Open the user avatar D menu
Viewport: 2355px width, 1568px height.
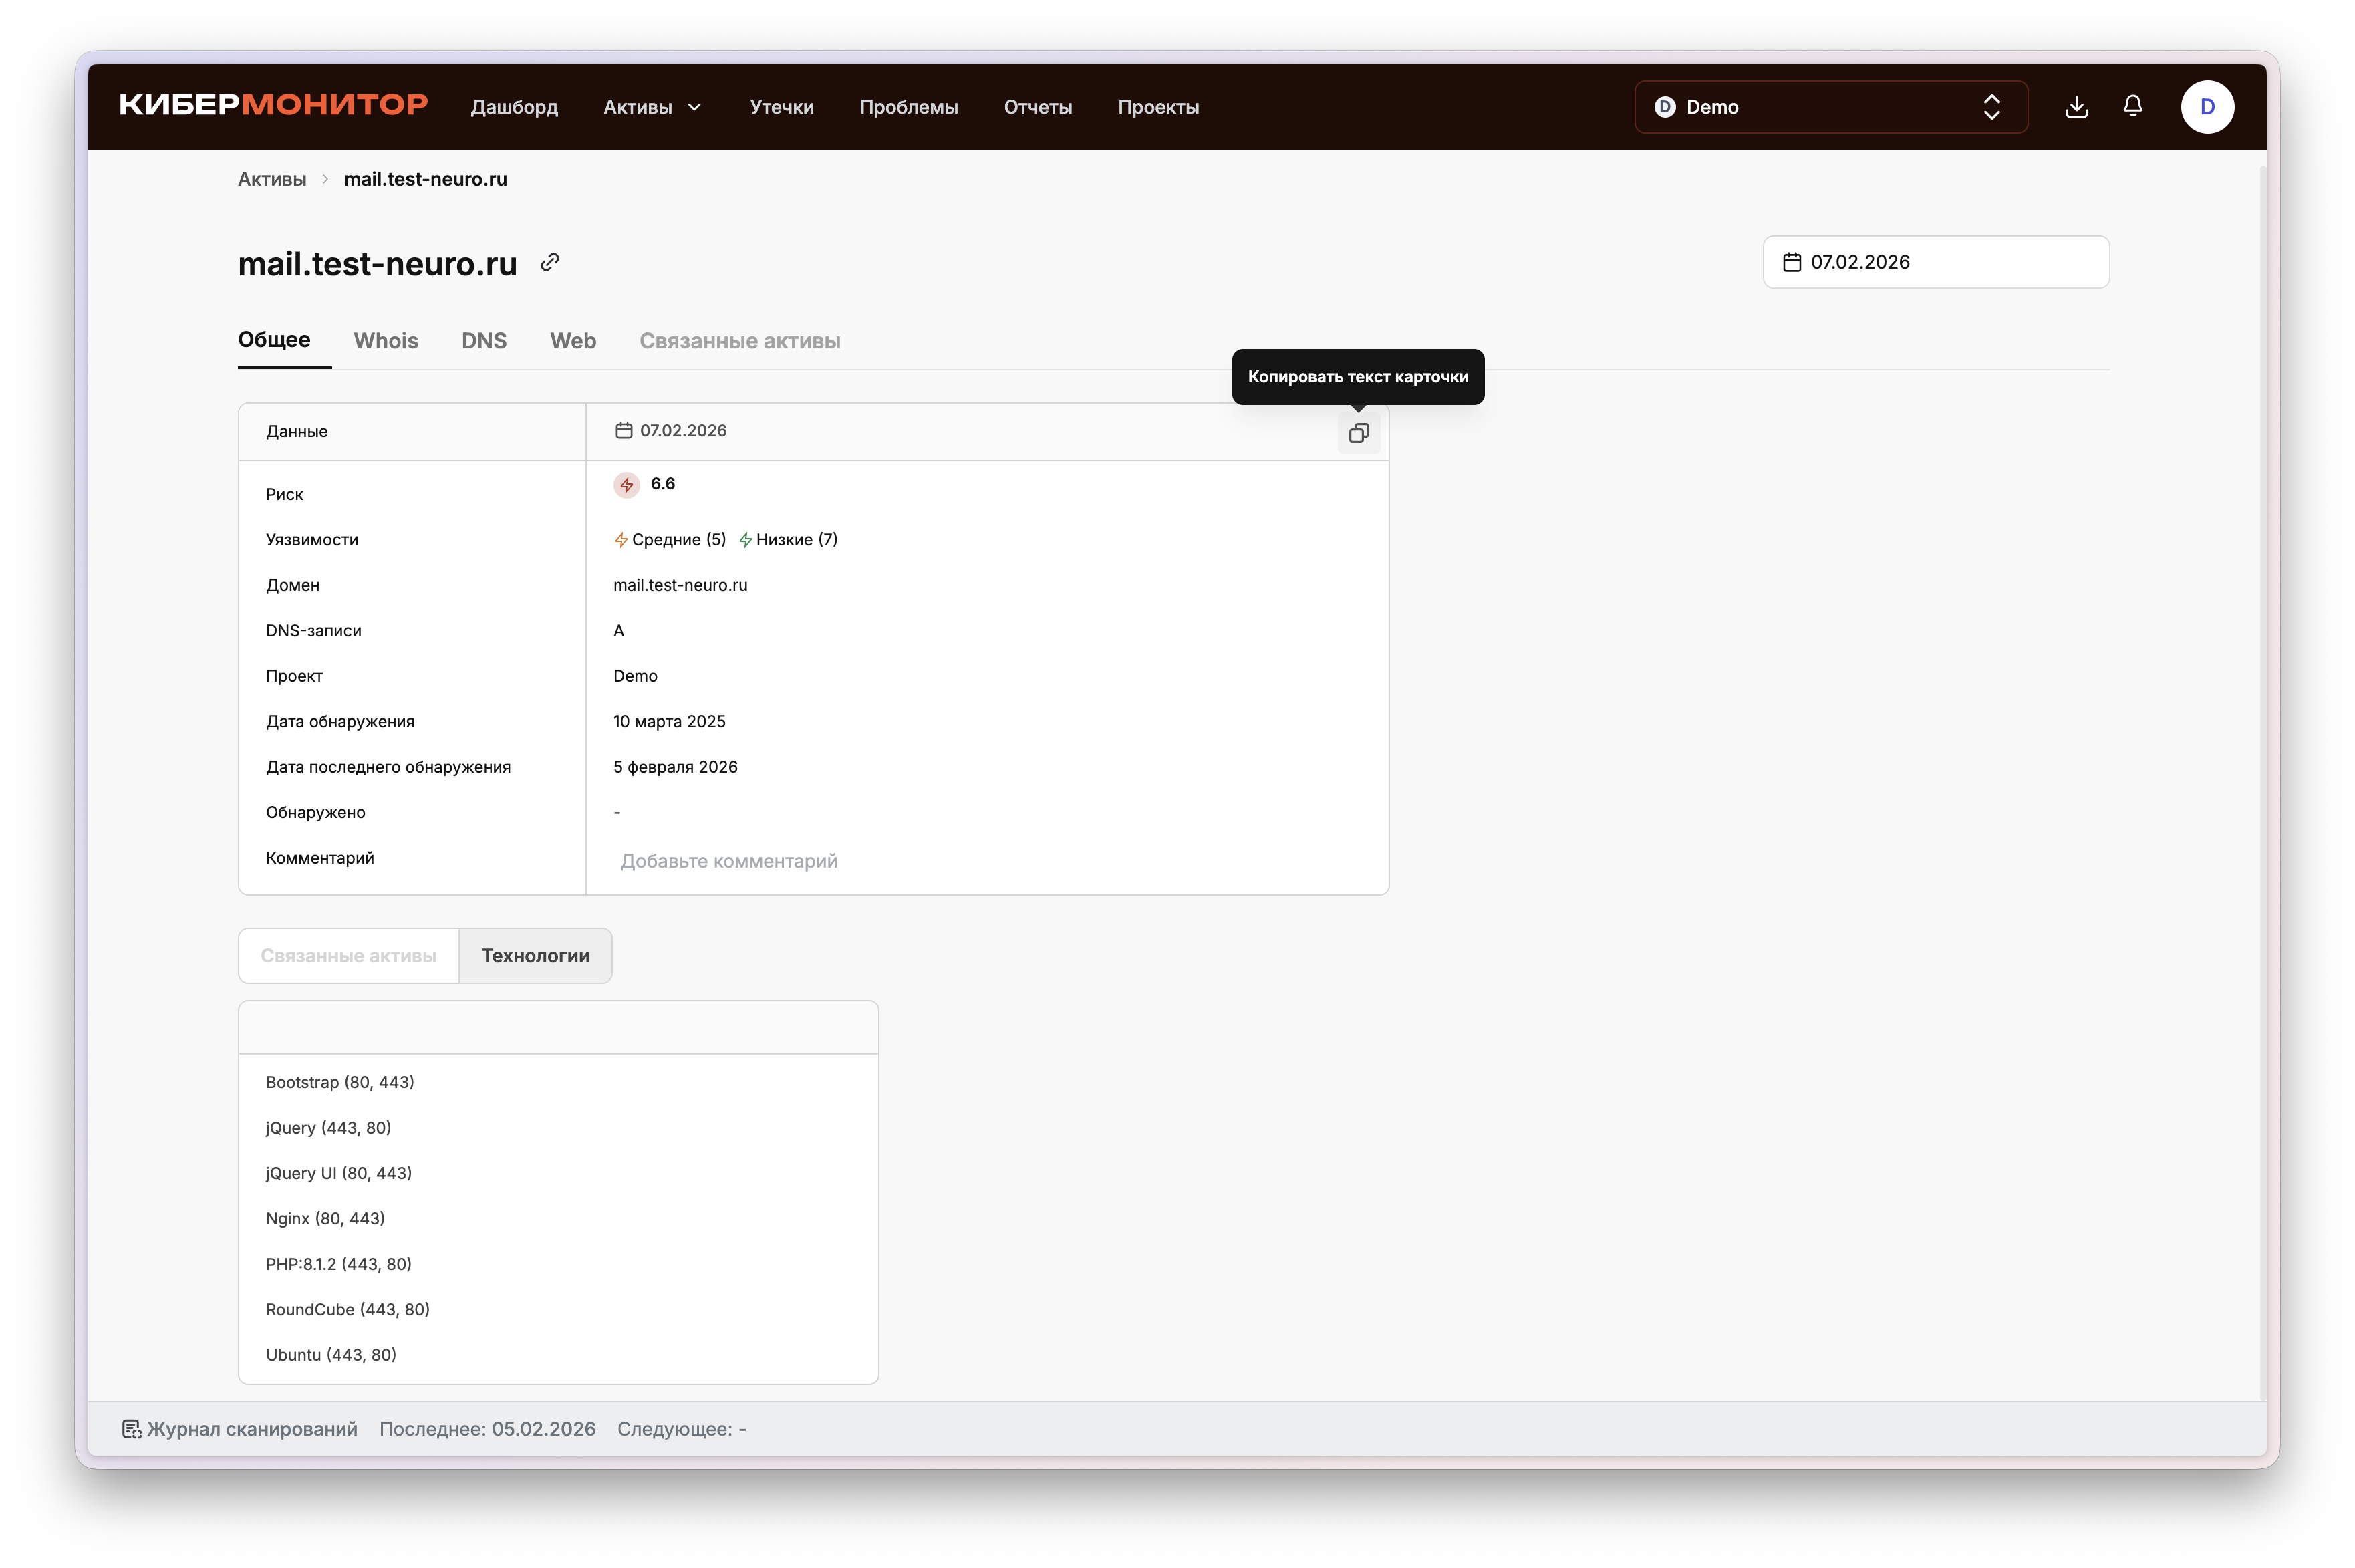(2207, 107)
